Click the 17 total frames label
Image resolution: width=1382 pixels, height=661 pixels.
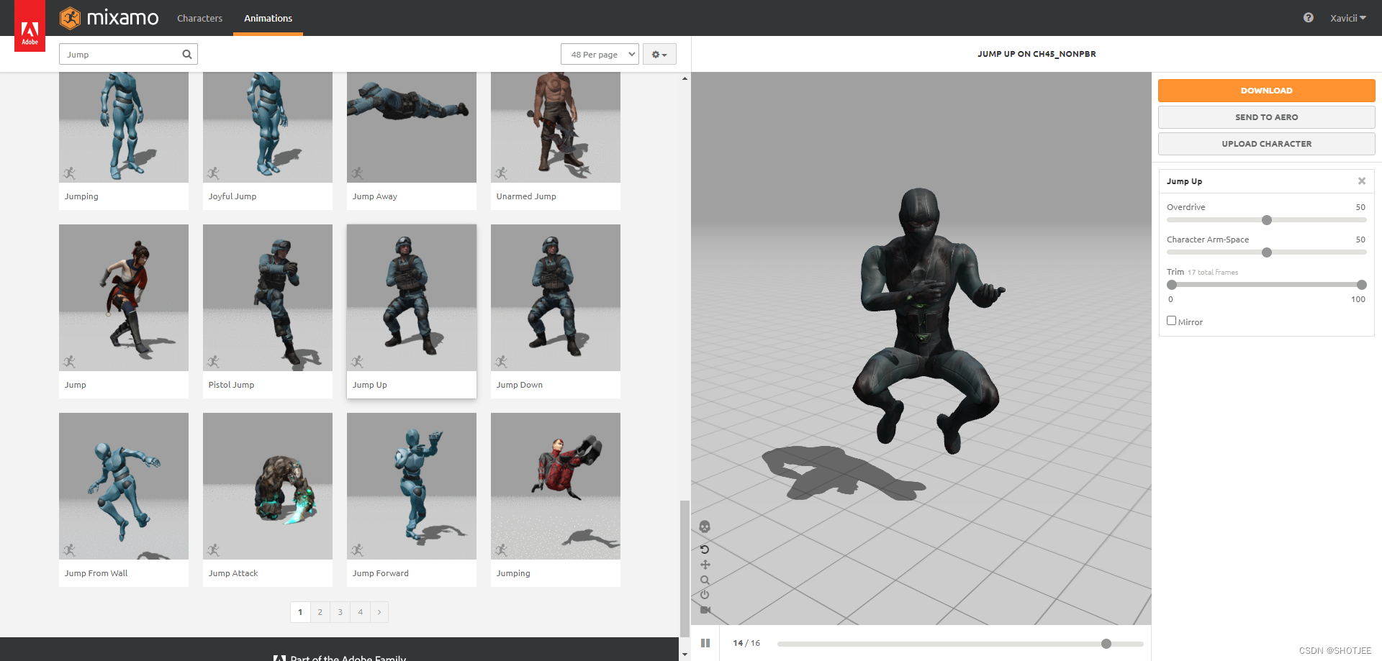point(1213,273)
